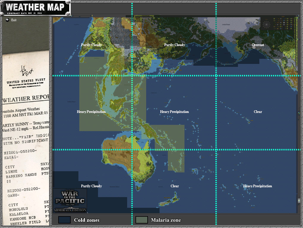This screenshot has width=303, height=228.
Task: Select the Overcast weather zone label
Action: pos(258,45)
